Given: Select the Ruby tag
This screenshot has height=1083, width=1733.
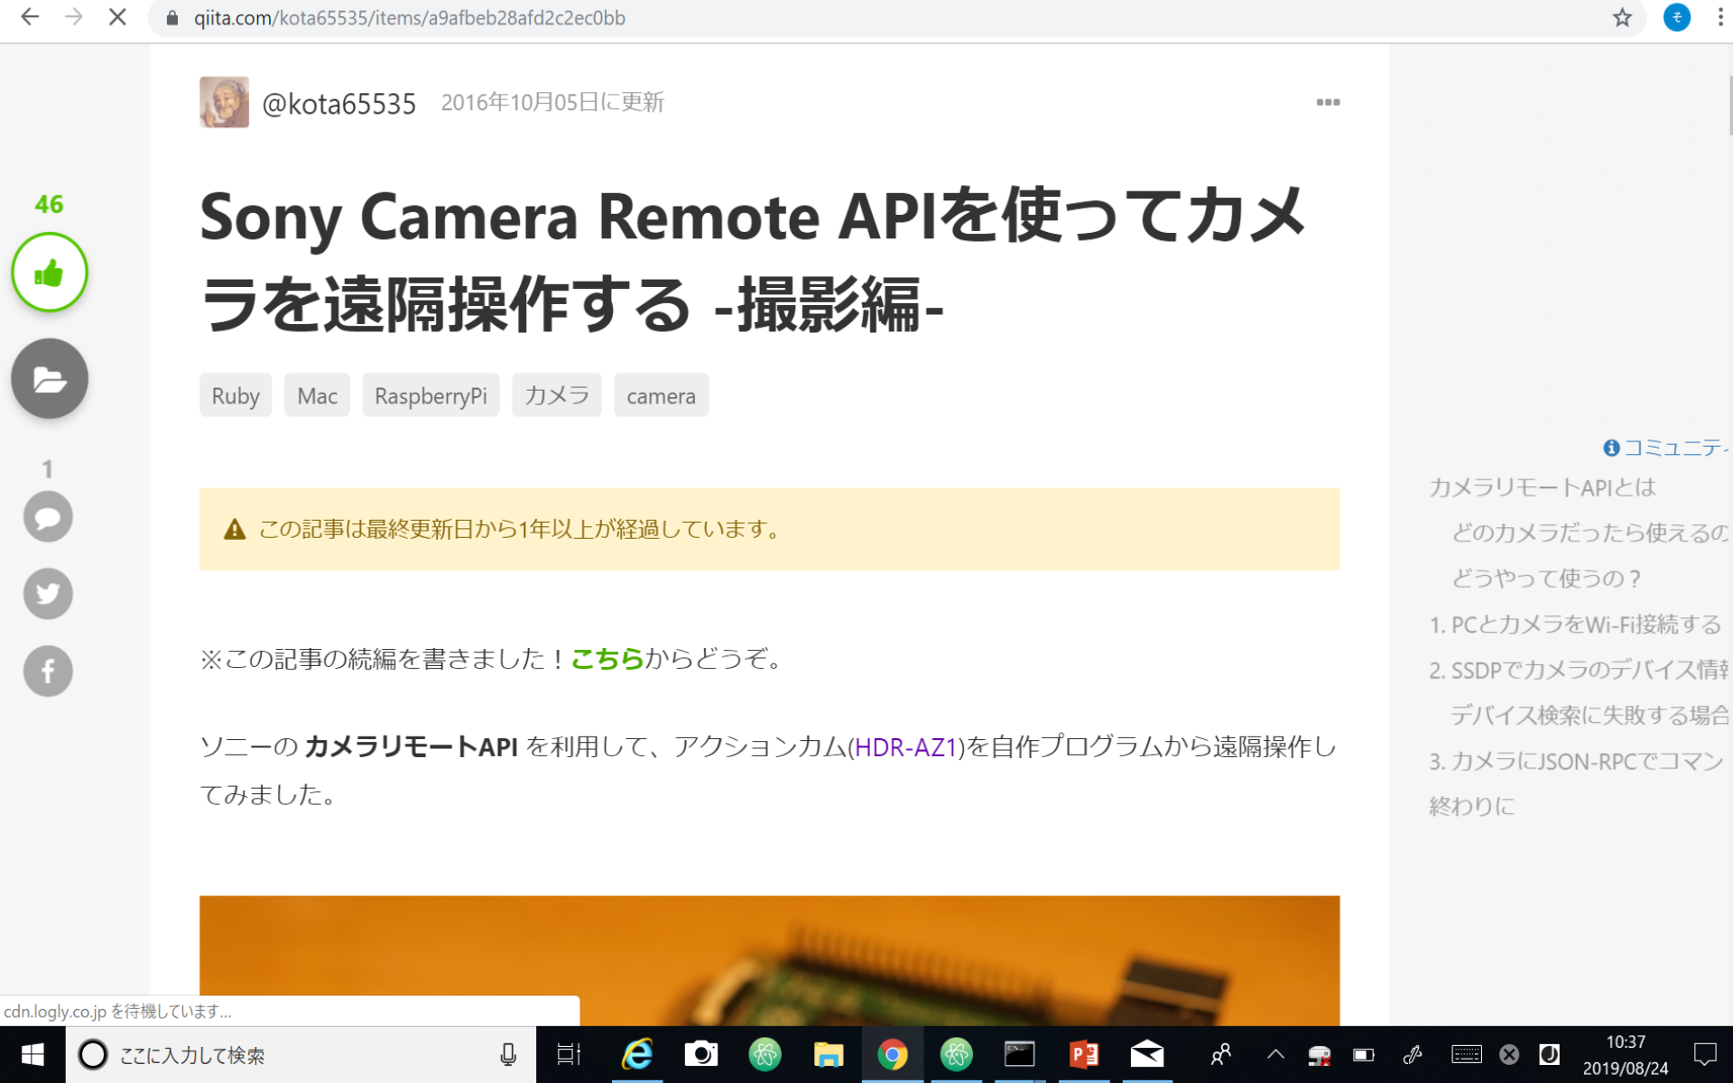Looking at the screenshot, I should click(x=236, y=395).
